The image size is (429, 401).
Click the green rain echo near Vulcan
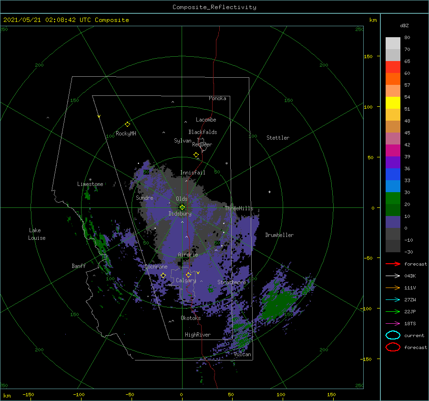[x=242, y=332]
